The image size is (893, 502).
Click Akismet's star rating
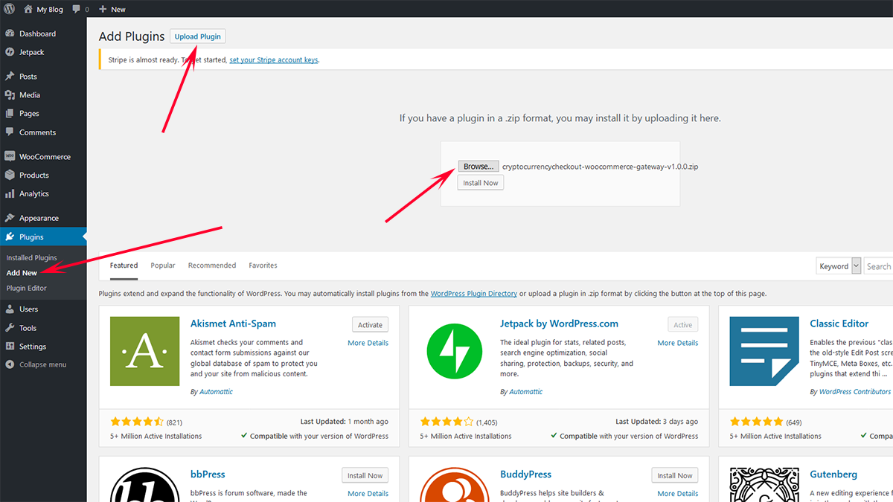pyautogui.click(x=137, y=422)
